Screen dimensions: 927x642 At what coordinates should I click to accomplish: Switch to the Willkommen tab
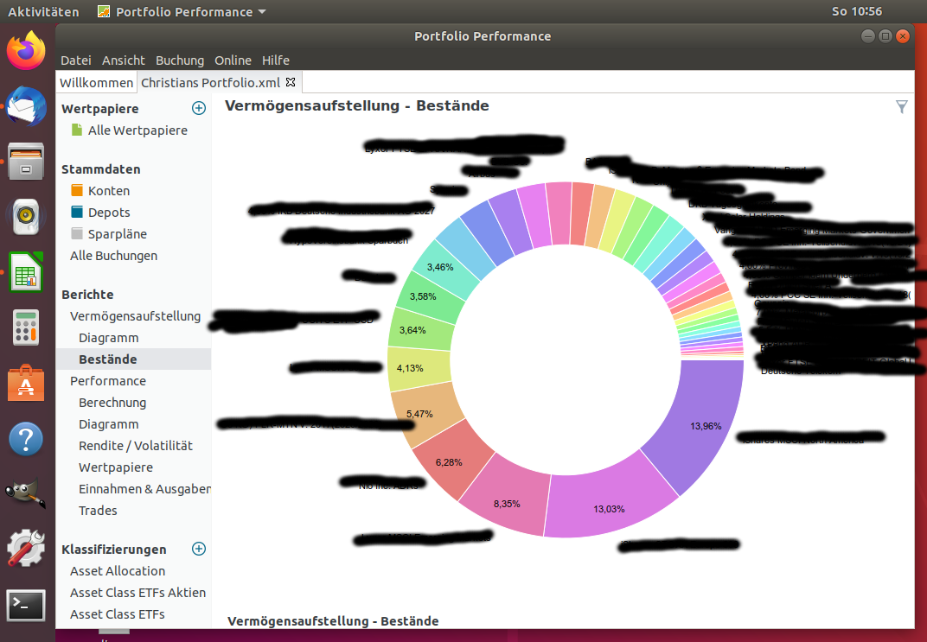coord(96,83)
